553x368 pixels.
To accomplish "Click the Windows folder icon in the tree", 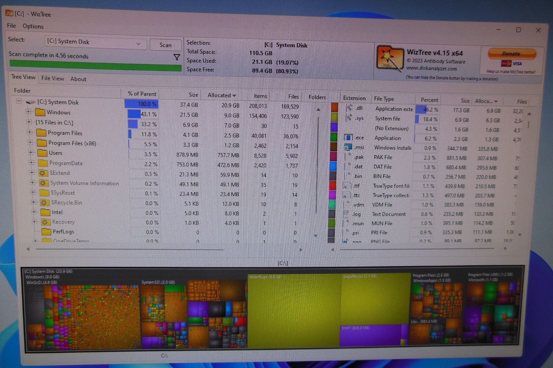I will coord(40,112).
